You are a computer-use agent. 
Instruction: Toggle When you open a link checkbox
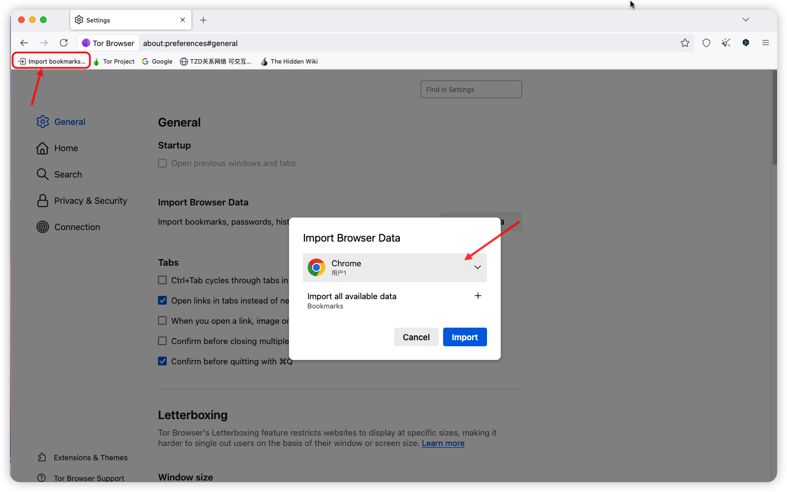click(x=162, y=321)
